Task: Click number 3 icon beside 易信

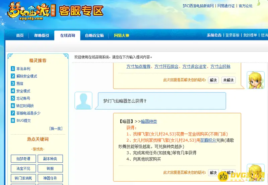Action: (x=13, y=83)
